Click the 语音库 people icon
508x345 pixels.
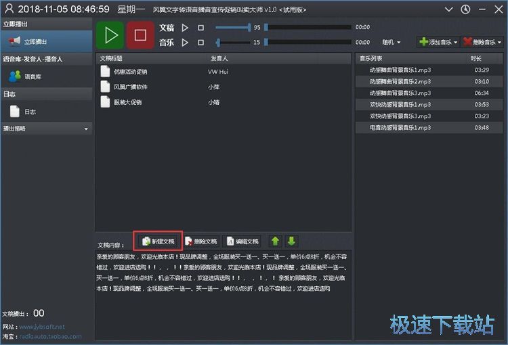(x=15, y=76)
